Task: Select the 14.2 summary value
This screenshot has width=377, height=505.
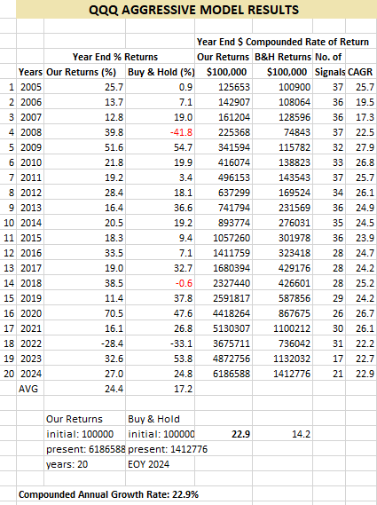Action: click(301, 435)
